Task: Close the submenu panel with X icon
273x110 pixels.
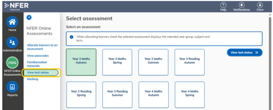Action: pos(29,17)
